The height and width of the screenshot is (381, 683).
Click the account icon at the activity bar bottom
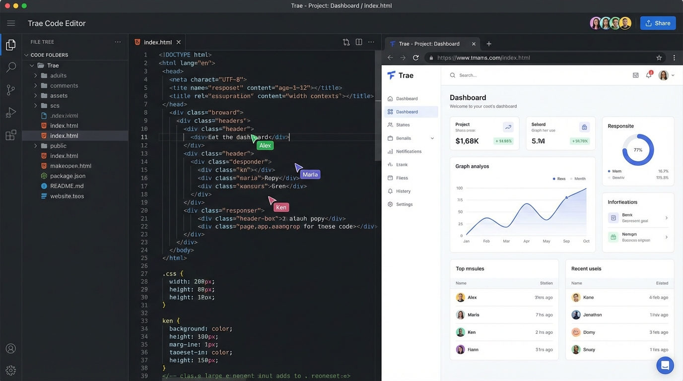[x=11, y=349]
